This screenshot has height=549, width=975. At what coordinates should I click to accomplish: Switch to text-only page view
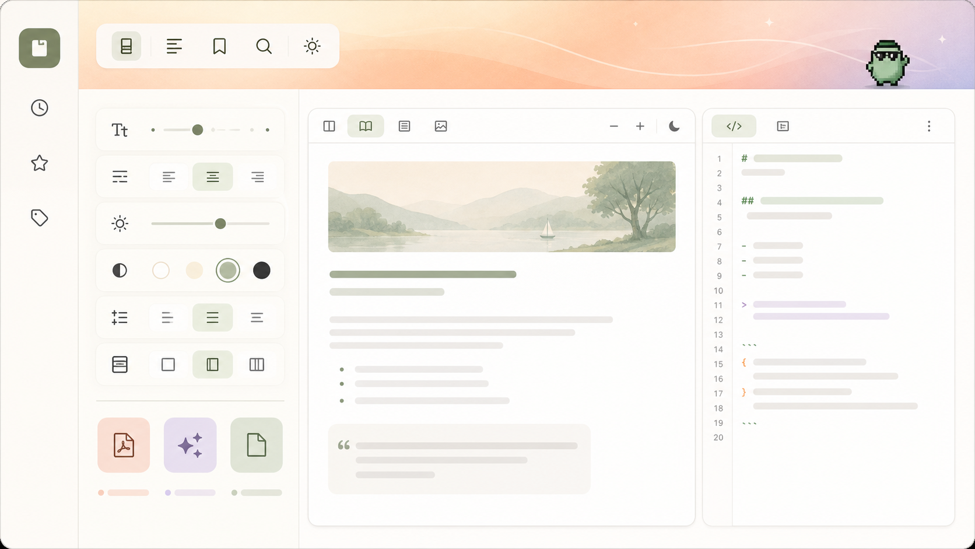coord(404,126)
